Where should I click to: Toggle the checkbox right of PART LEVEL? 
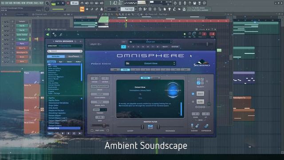click(x=108, y=130)
